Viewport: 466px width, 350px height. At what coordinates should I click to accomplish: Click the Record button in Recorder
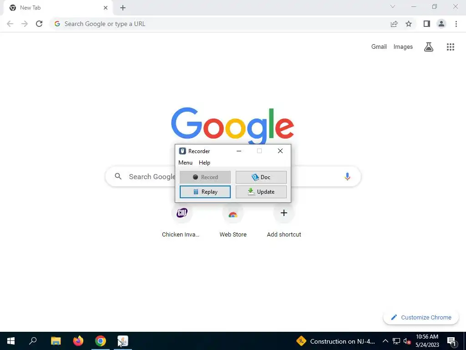pos(205,177)
